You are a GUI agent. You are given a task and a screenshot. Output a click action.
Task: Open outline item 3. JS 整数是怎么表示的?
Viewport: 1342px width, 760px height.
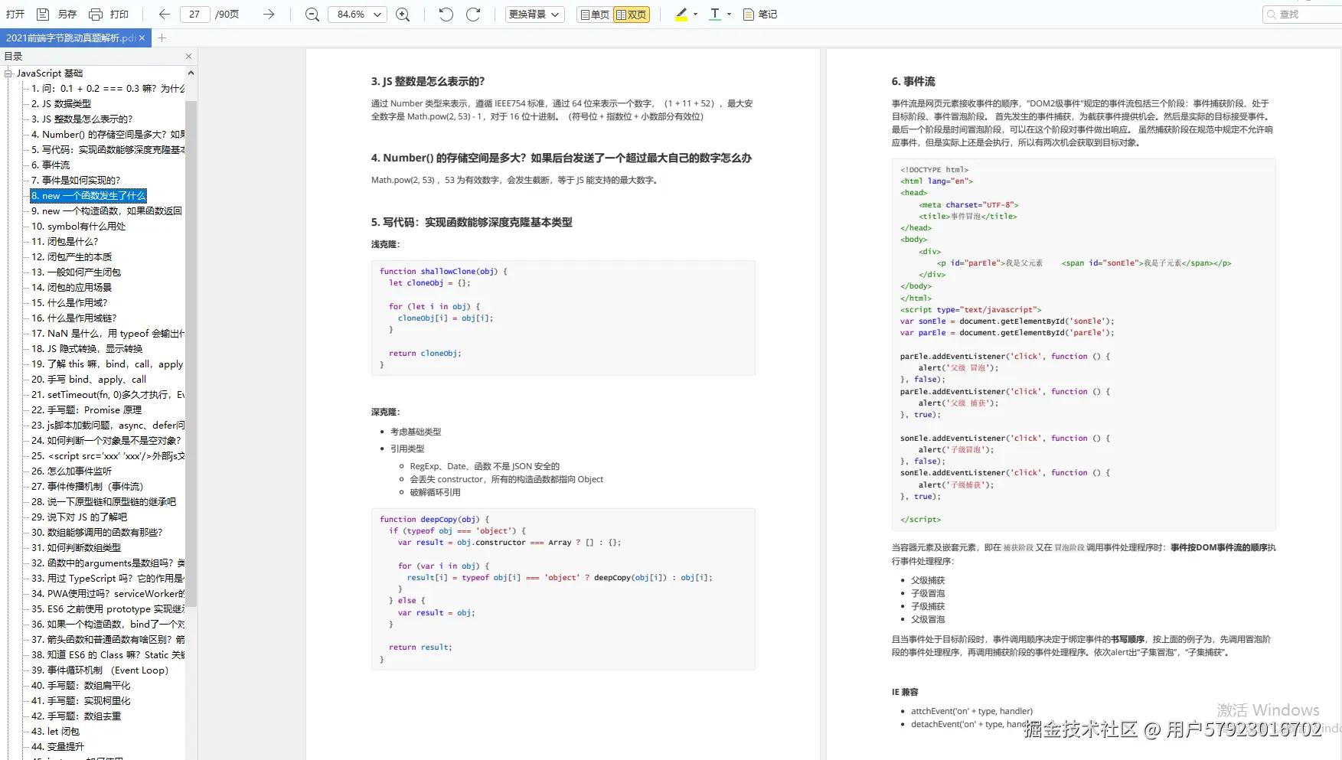pyautogui.click(x=82, y=119)
